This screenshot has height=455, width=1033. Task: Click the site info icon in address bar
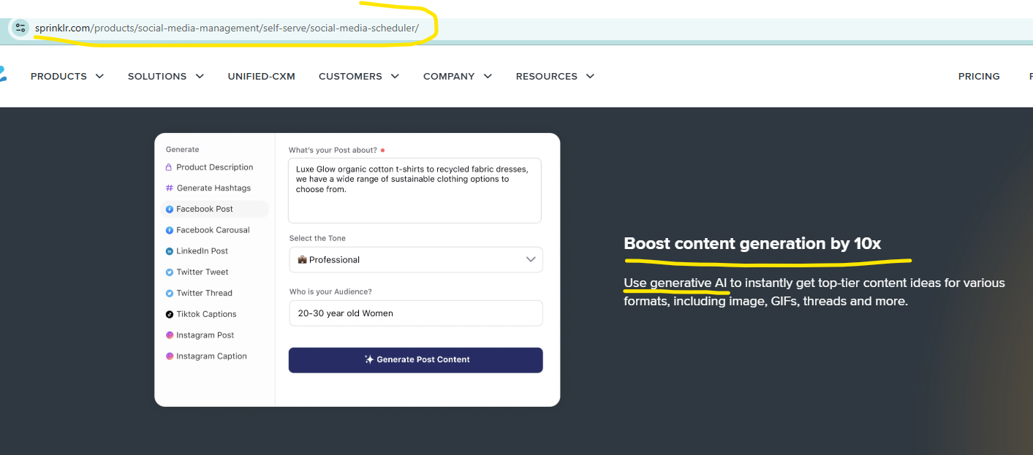(20, 28)
